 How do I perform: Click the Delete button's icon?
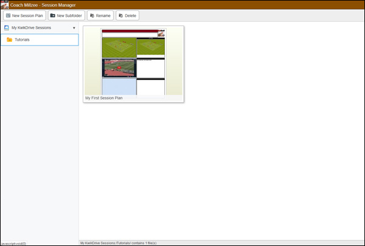tap(120, 15)
